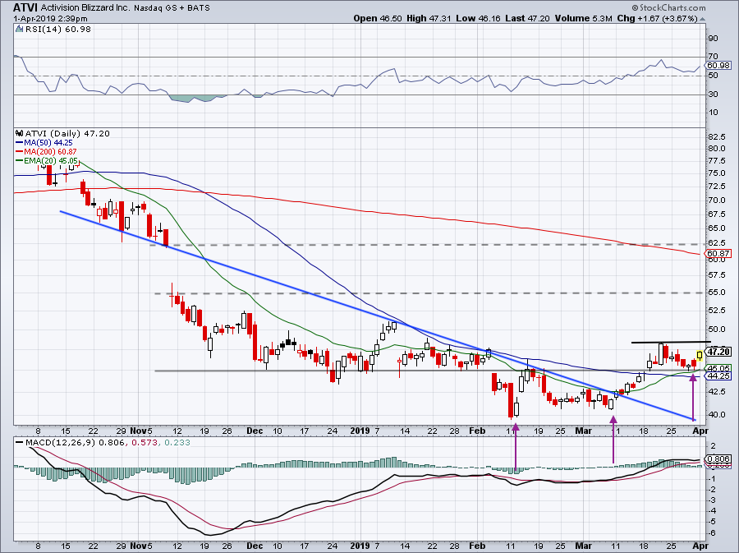This screenshot has width=739, height=553.
Task: Click the 'Activision Blizzard Inc.' company name
Action: [85, 8]
